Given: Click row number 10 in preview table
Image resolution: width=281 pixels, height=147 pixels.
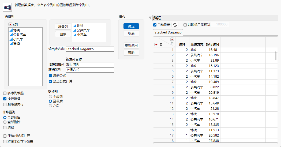Looking at the screenshot, I should pyautogui.click(x=172, y=98).
